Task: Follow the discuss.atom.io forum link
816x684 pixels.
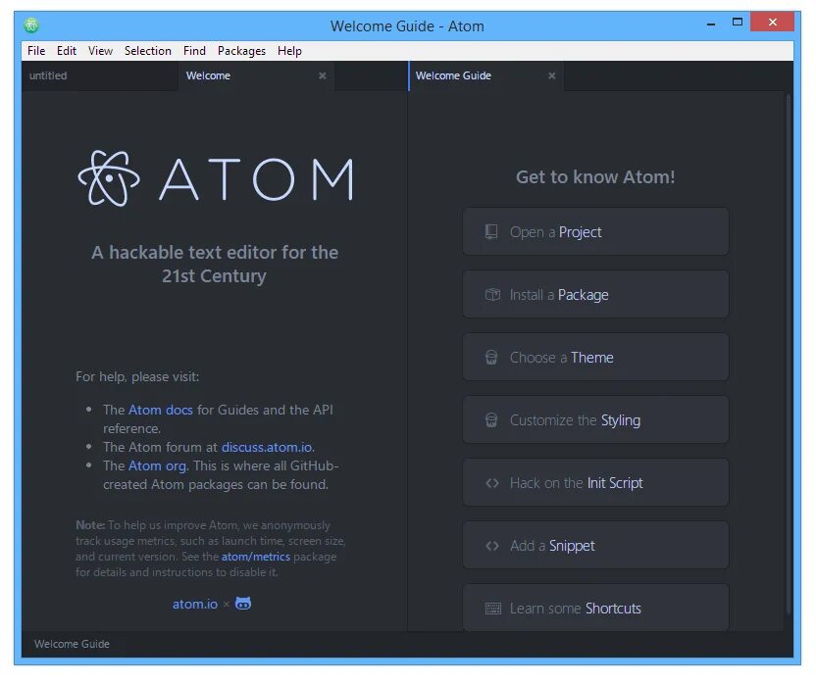Action: (x=267, y=447)
